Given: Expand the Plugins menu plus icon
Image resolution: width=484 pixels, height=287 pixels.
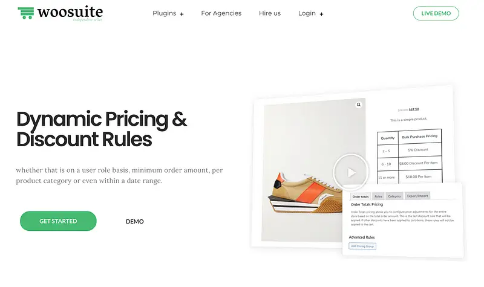Looking at the screenshot, I should pyautogui.click(x=182, y=14).
